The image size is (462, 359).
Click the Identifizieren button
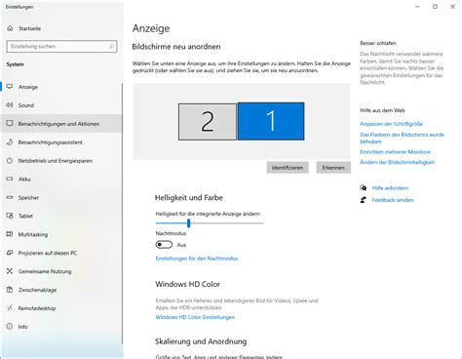tap(288, 168)
